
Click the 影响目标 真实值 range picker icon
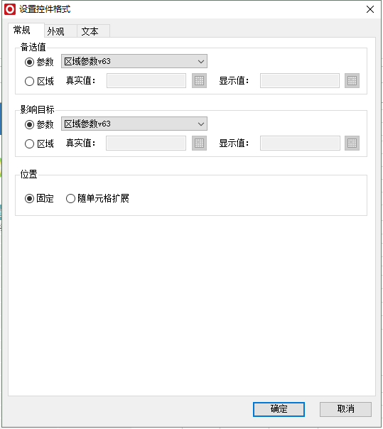click(199, 143)
